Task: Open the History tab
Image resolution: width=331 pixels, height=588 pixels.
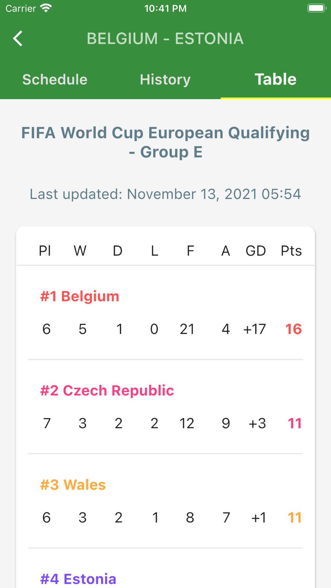Action: click(x=165, y=79)
